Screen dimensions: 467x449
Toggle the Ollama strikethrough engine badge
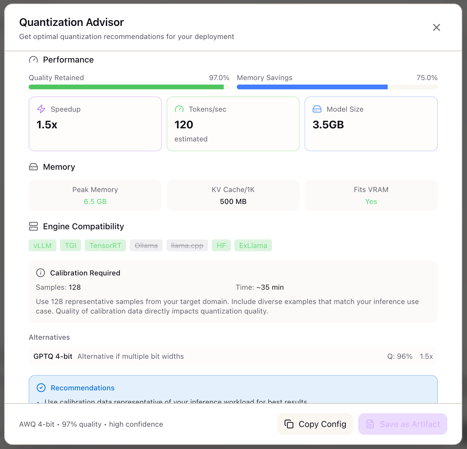tap(146, 245)
